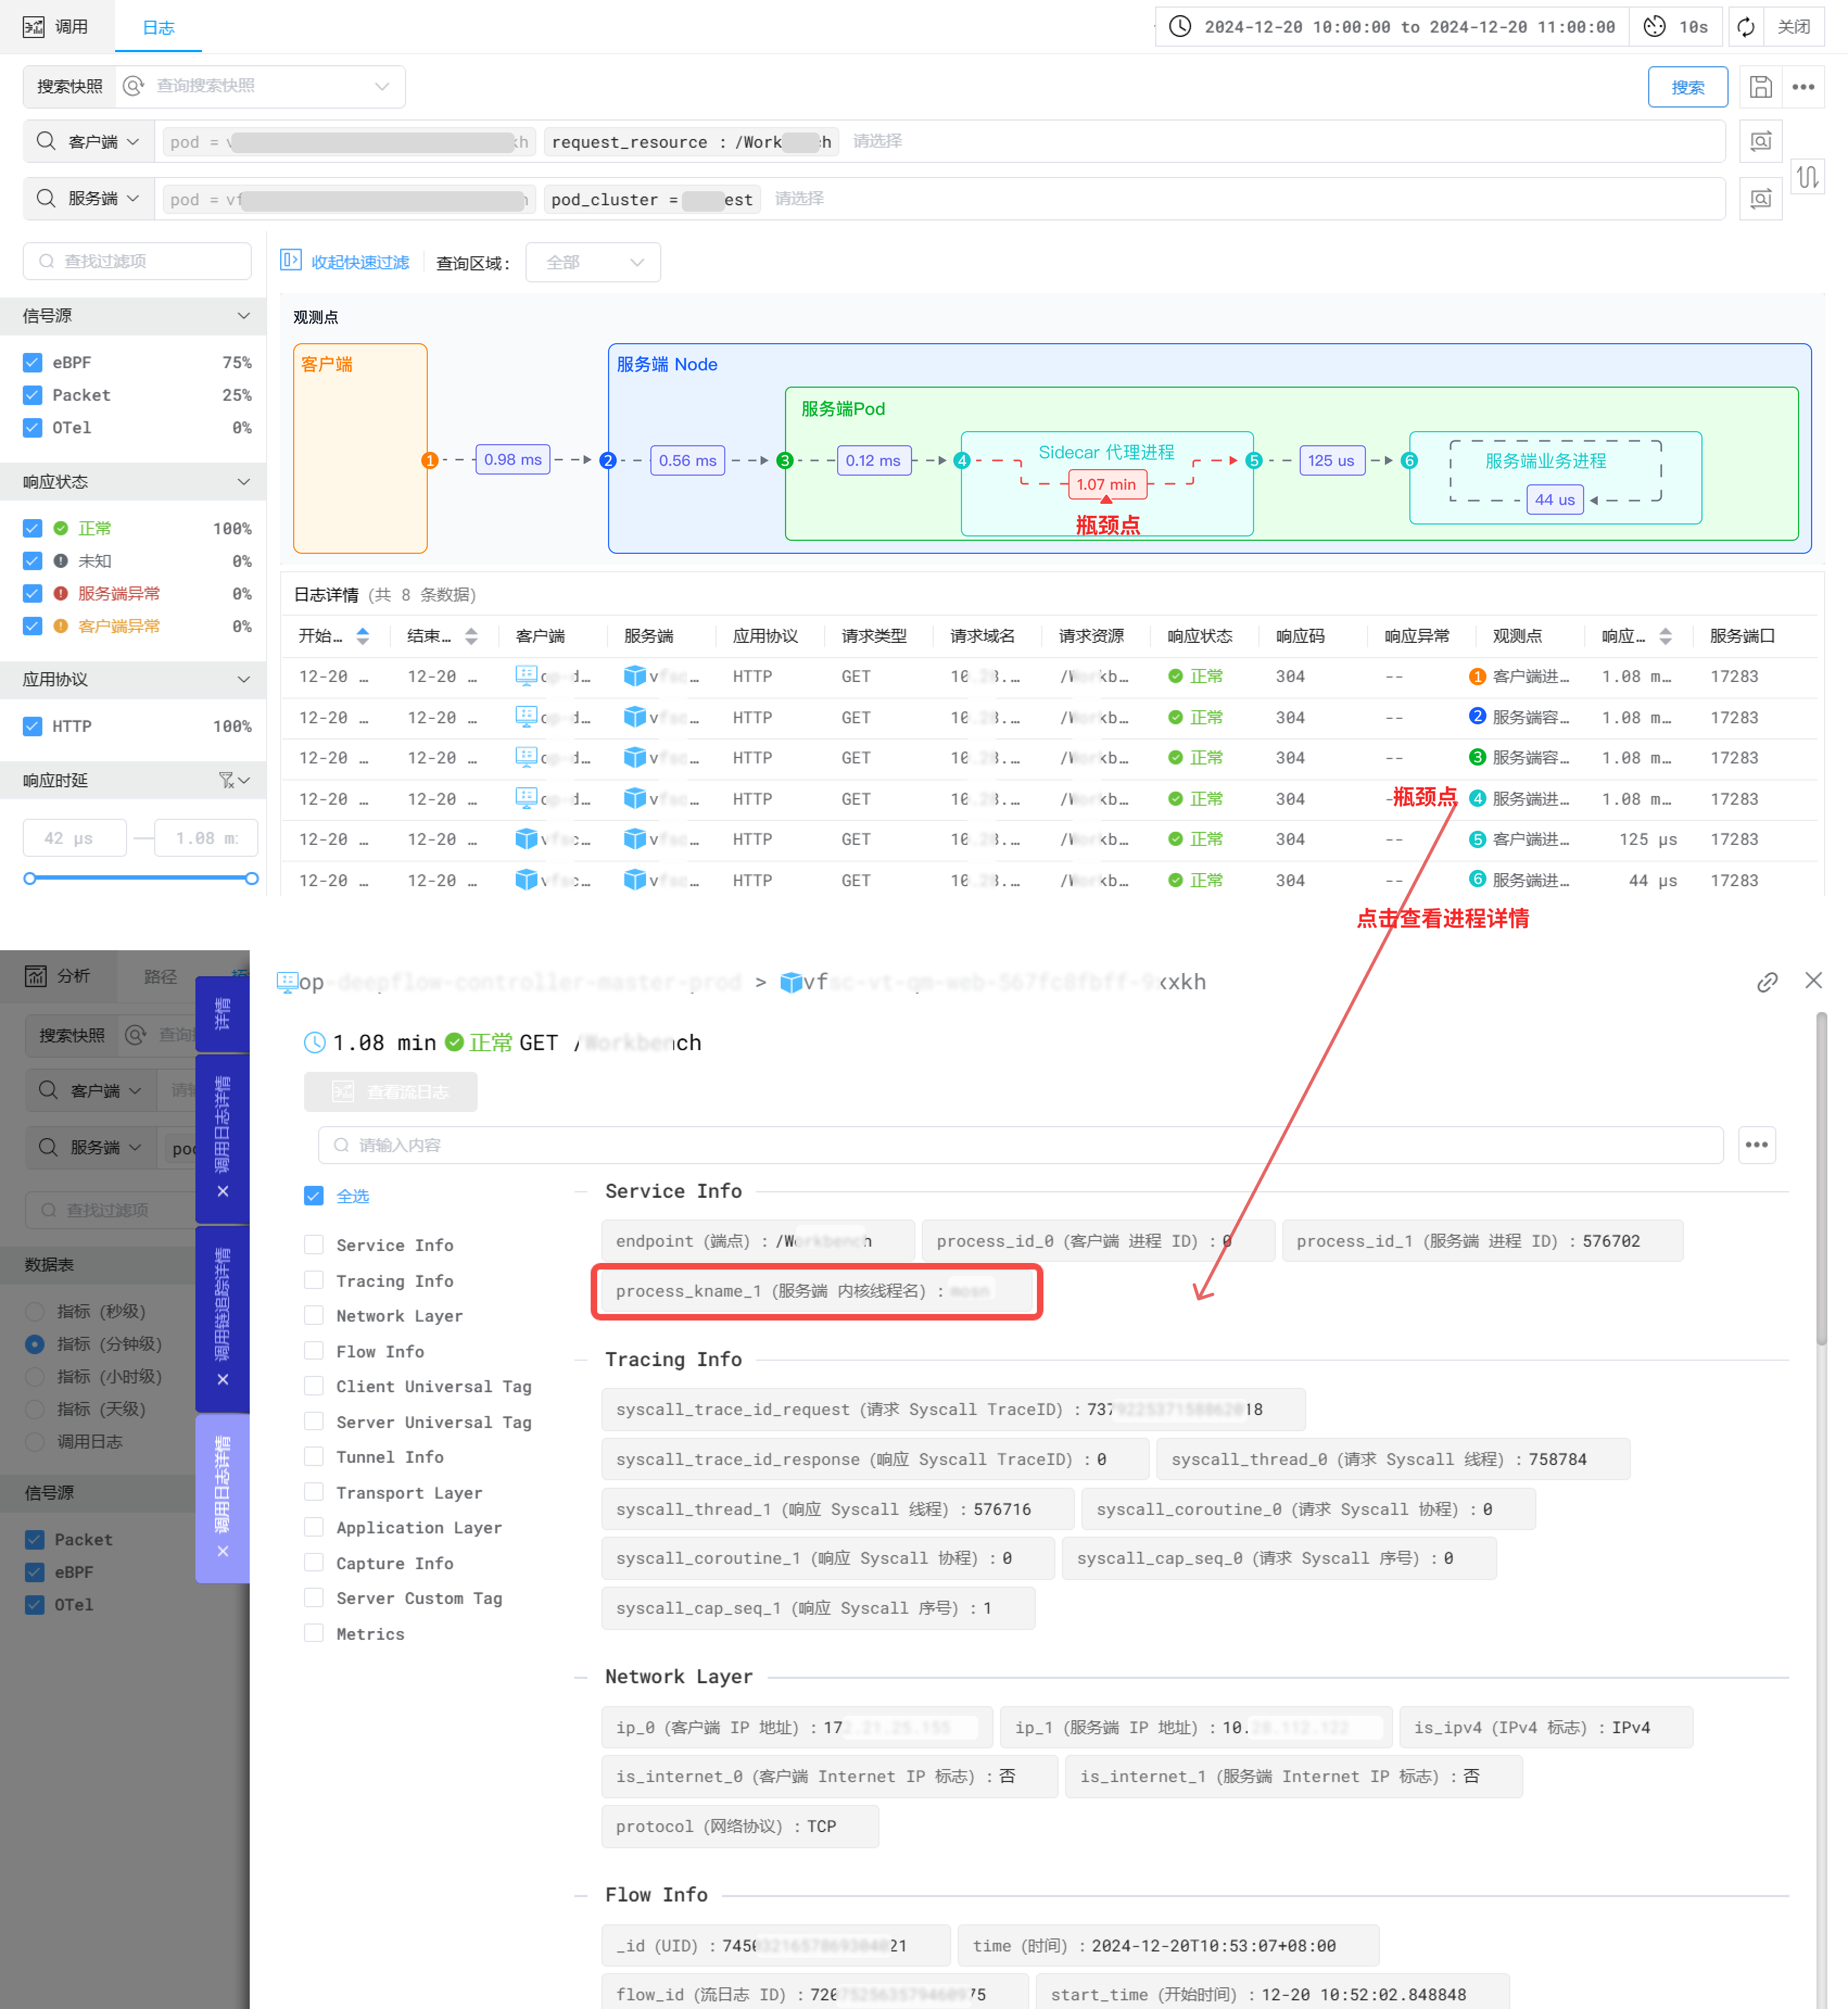Check the Tracing Info checkbox
This screenshot has height=2009, width=1848.
pos(314,1280)
